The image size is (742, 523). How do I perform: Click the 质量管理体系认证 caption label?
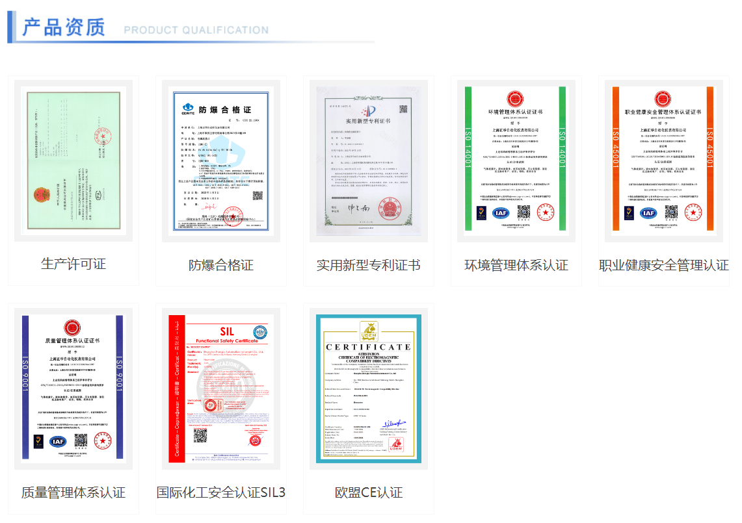[73, 492]
